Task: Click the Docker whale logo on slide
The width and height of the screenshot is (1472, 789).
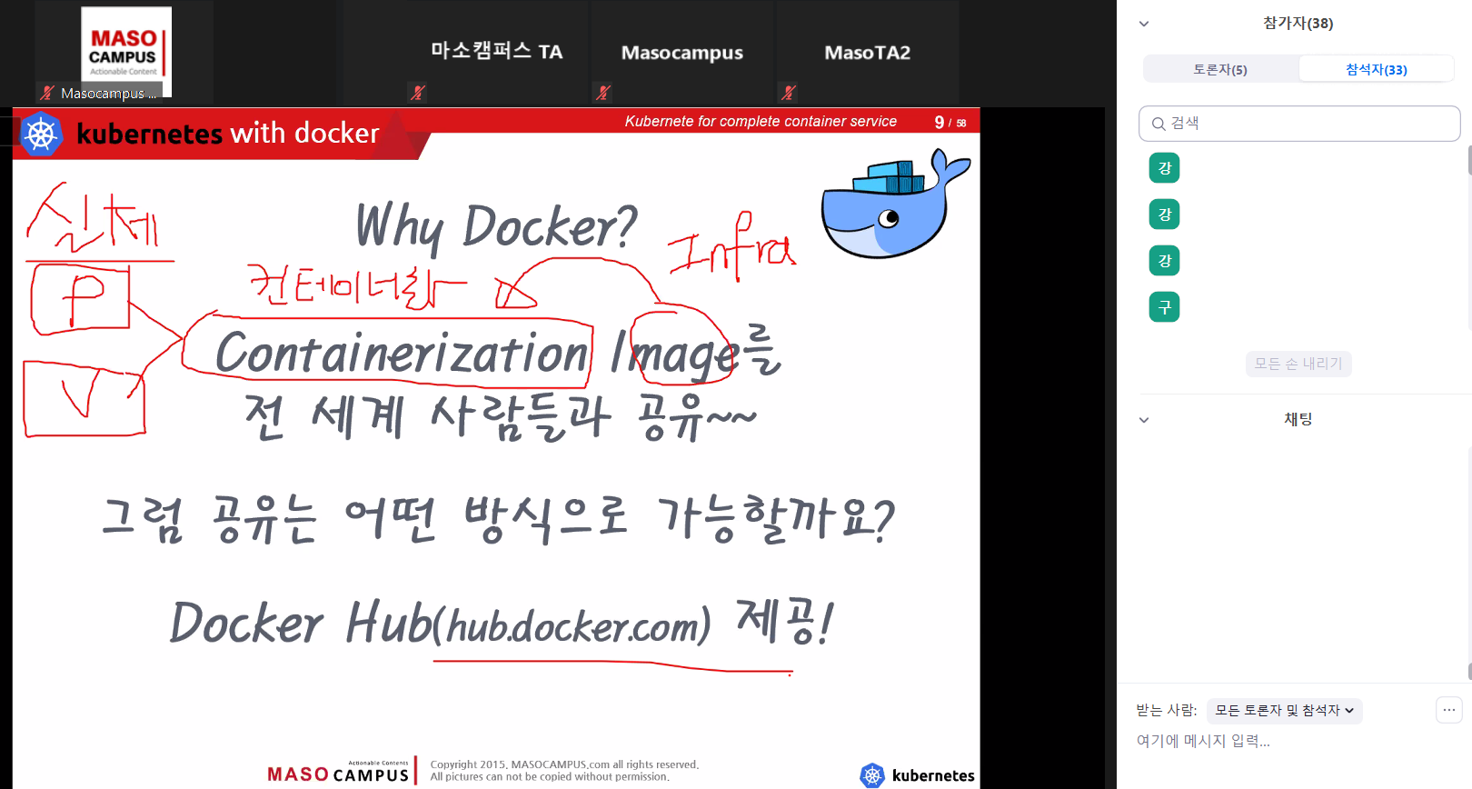Action: pyautogui.click(x=892, y=206)
